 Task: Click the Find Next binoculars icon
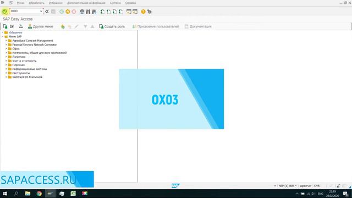pos(94,12)
